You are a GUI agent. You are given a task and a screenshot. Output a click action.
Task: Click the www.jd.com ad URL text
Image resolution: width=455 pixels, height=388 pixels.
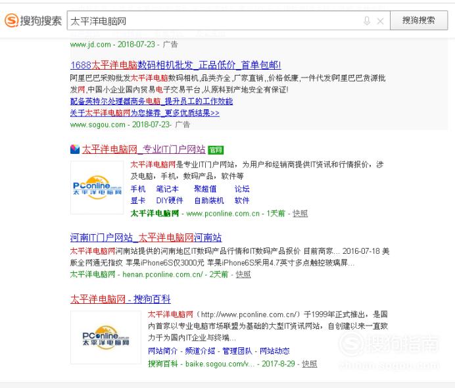click(91, 45)
